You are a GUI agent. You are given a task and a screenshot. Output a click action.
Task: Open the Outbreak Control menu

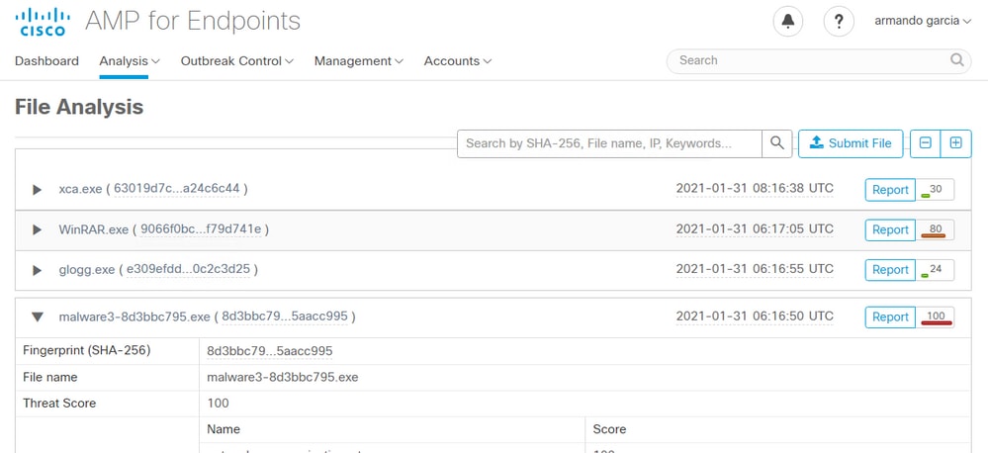click(237, 61)
